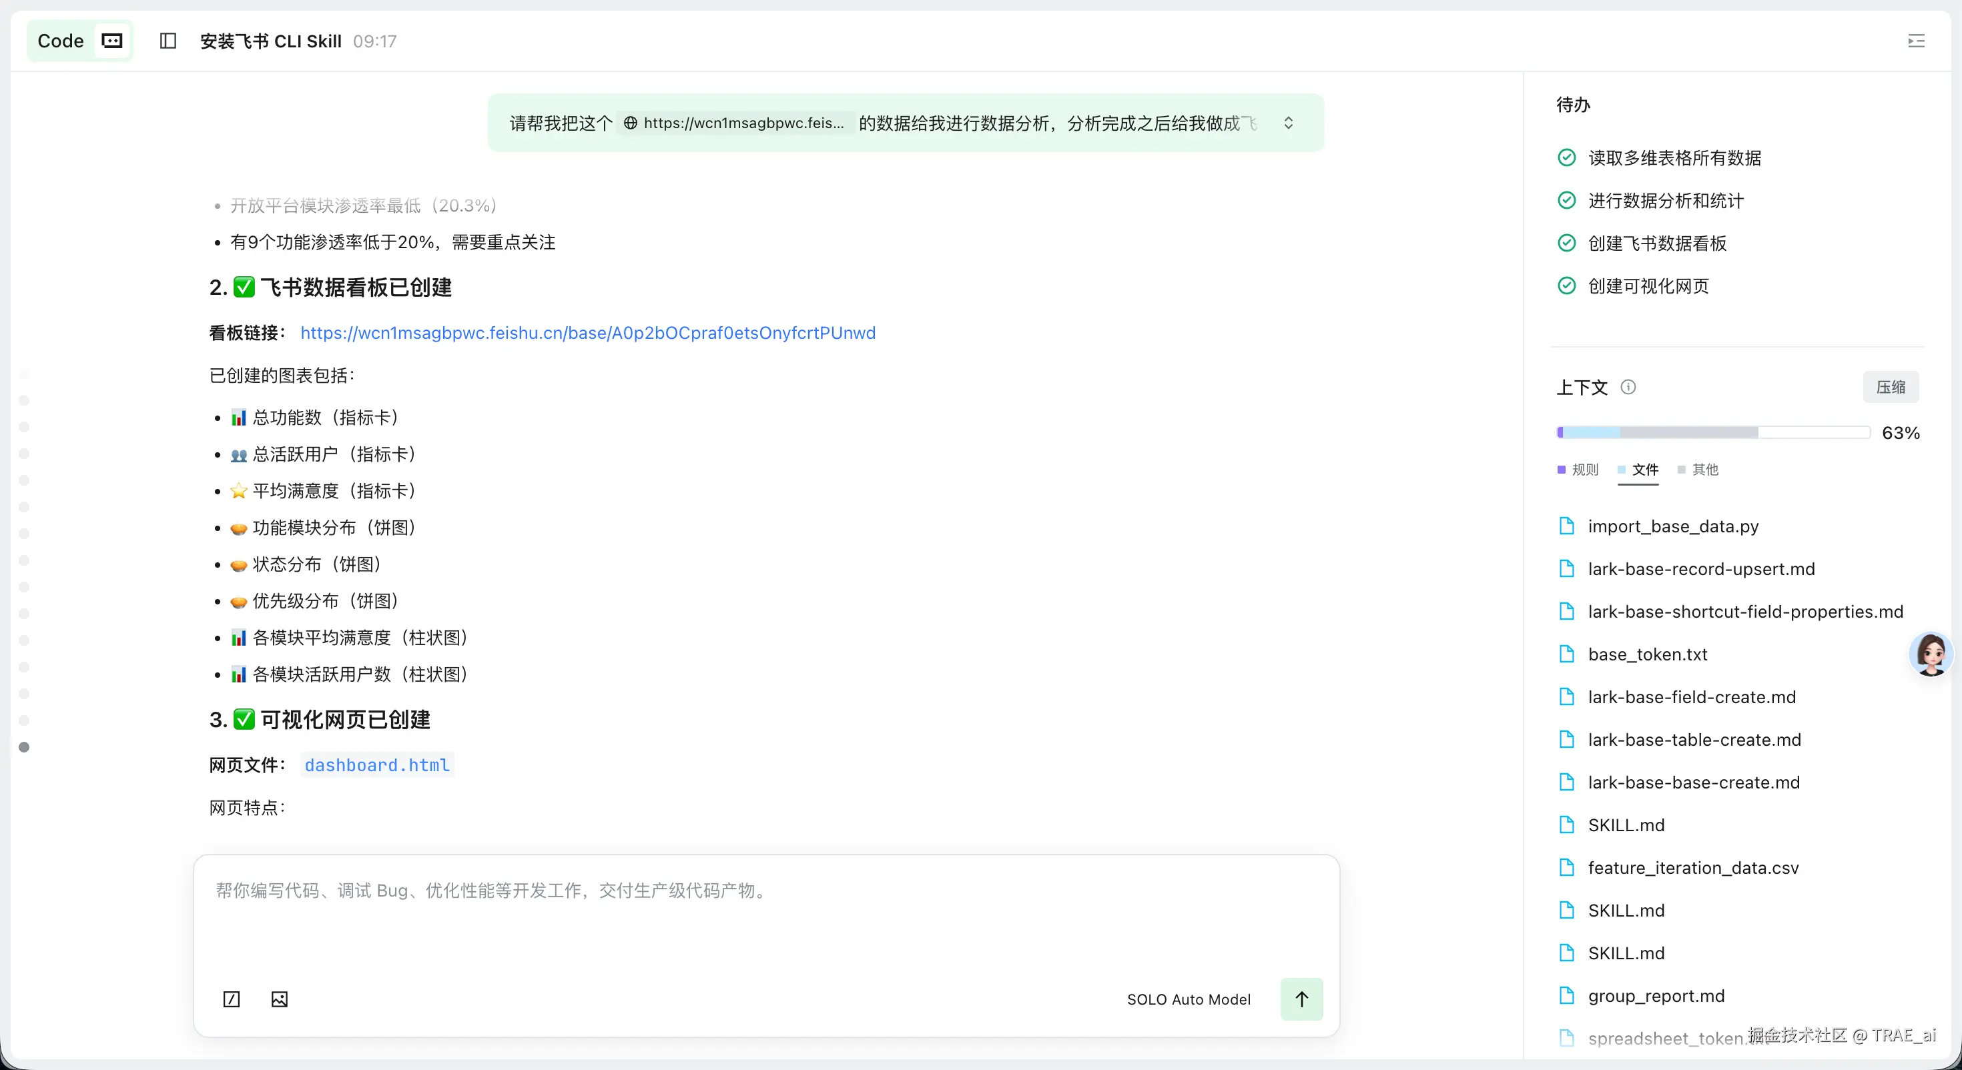Screen dimensions: 1962x1070
Task: Switch to the 规则 context tab
Action: 1578,470
